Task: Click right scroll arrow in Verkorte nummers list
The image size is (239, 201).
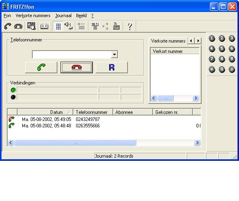Action: pyautogui.click(x=196, y=98)
